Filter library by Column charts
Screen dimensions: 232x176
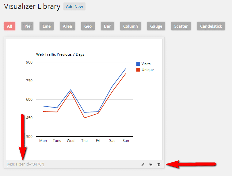tap(131, 26)
